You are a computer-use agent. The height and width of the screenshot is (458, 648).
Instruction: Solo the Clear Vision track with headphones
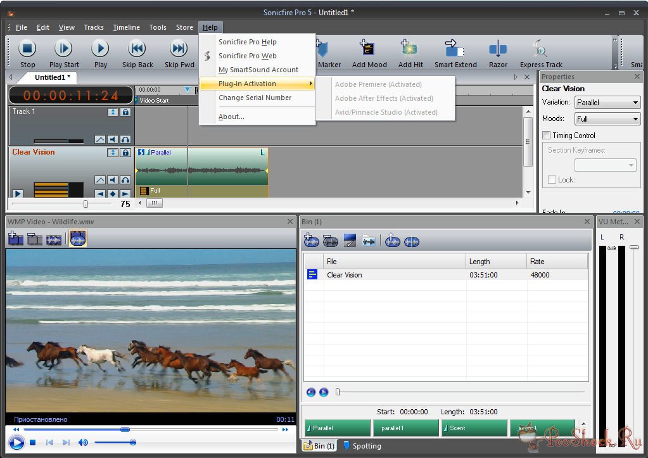125,180
